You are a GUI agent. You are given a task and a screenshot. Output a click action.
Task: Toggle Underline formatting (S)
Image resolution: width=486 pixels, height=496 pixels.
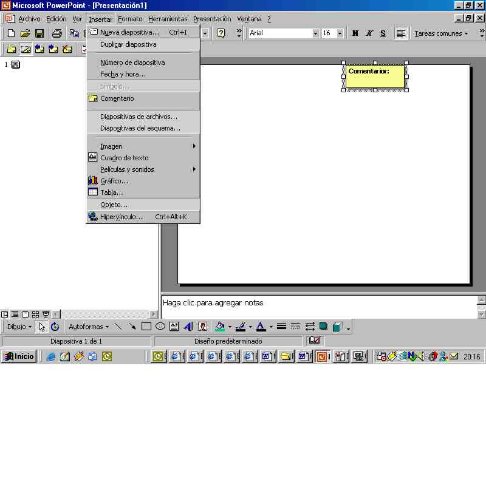pos(383,33)
